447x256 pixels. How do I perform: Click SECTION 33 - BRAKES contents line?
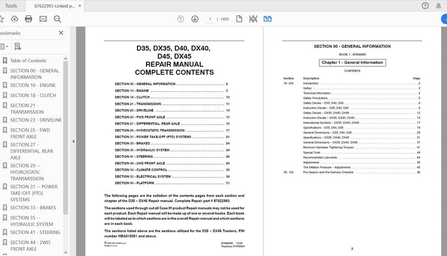point(172,143)
